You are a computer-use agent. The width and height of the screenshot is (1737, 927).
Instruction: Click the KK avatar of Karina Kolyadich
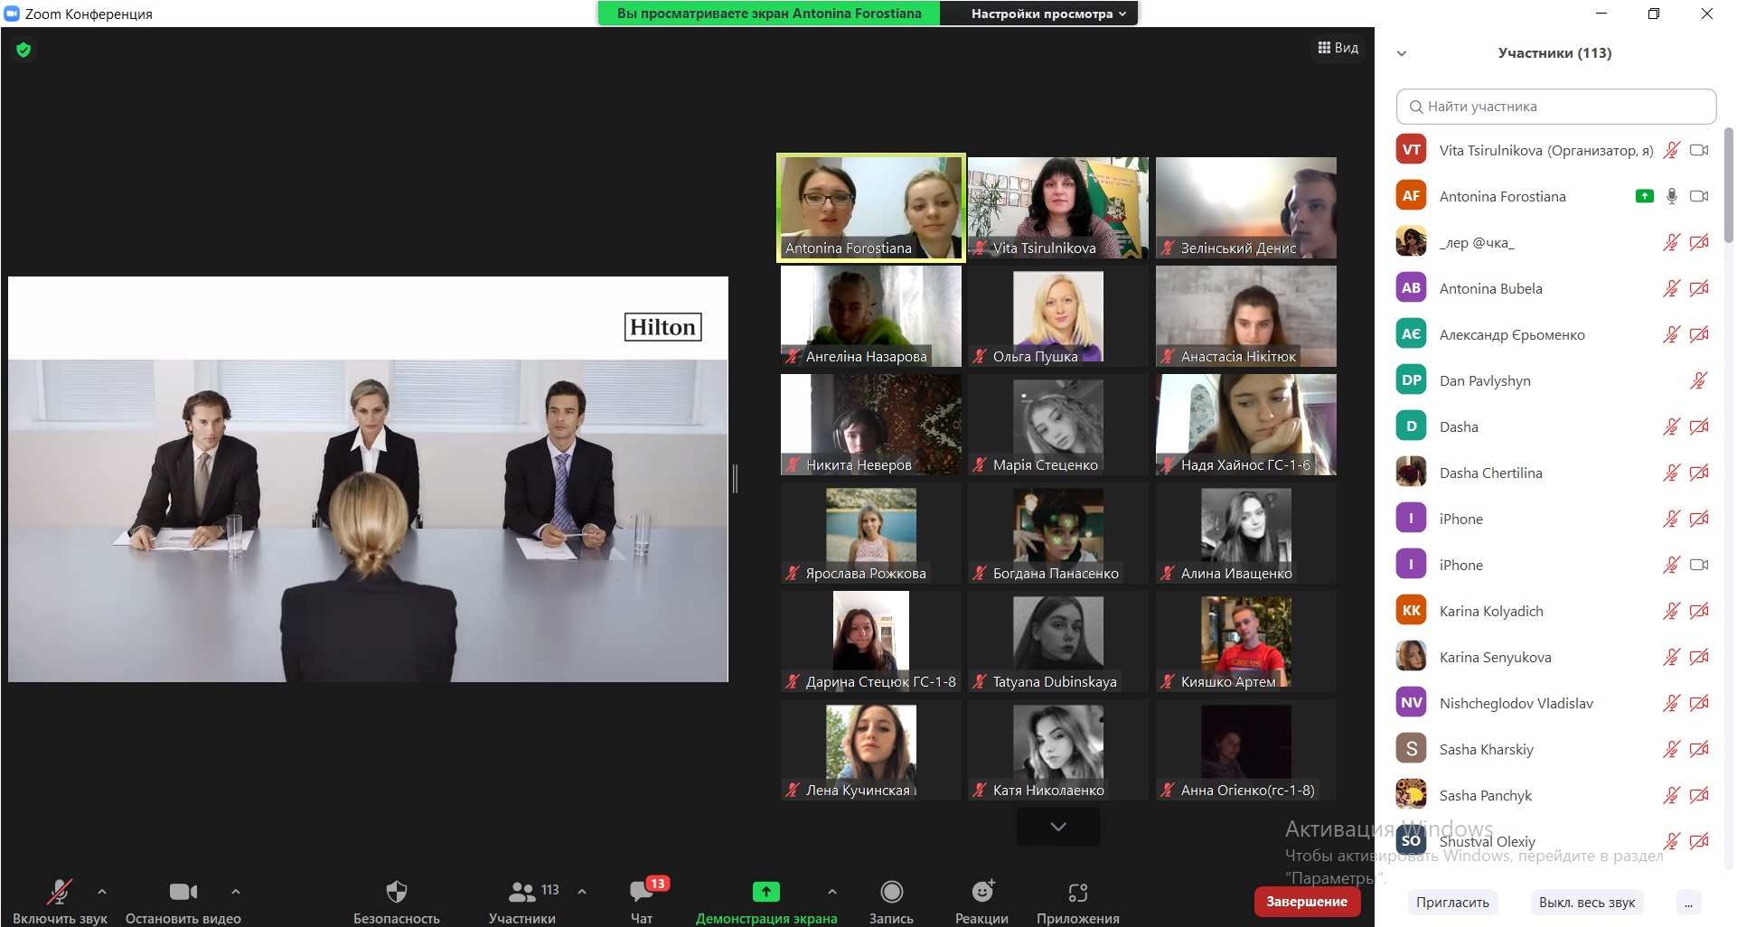pos(1411,611)
